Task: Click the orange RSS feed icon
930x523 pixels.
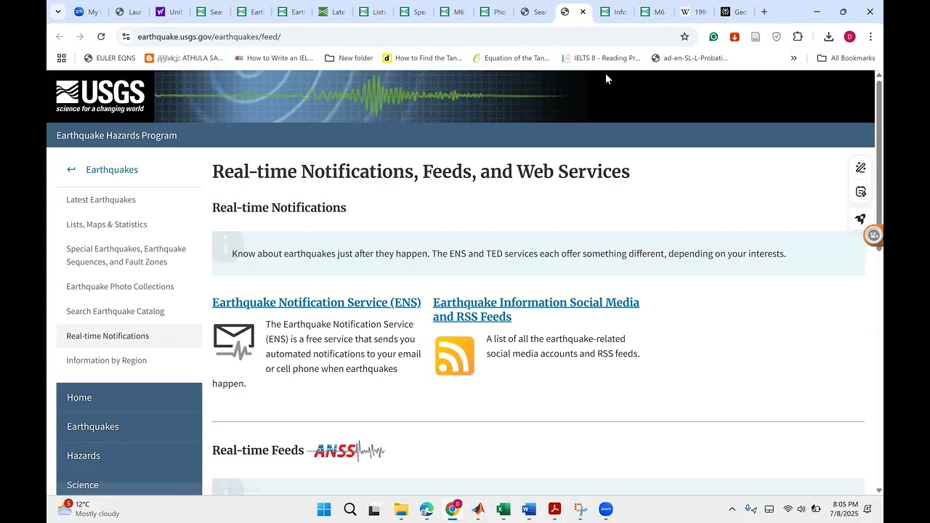Action: point(454,355)
